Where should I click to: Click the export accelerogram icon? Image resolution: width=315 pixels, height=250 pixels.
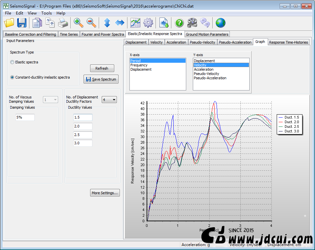pos(164,23)
